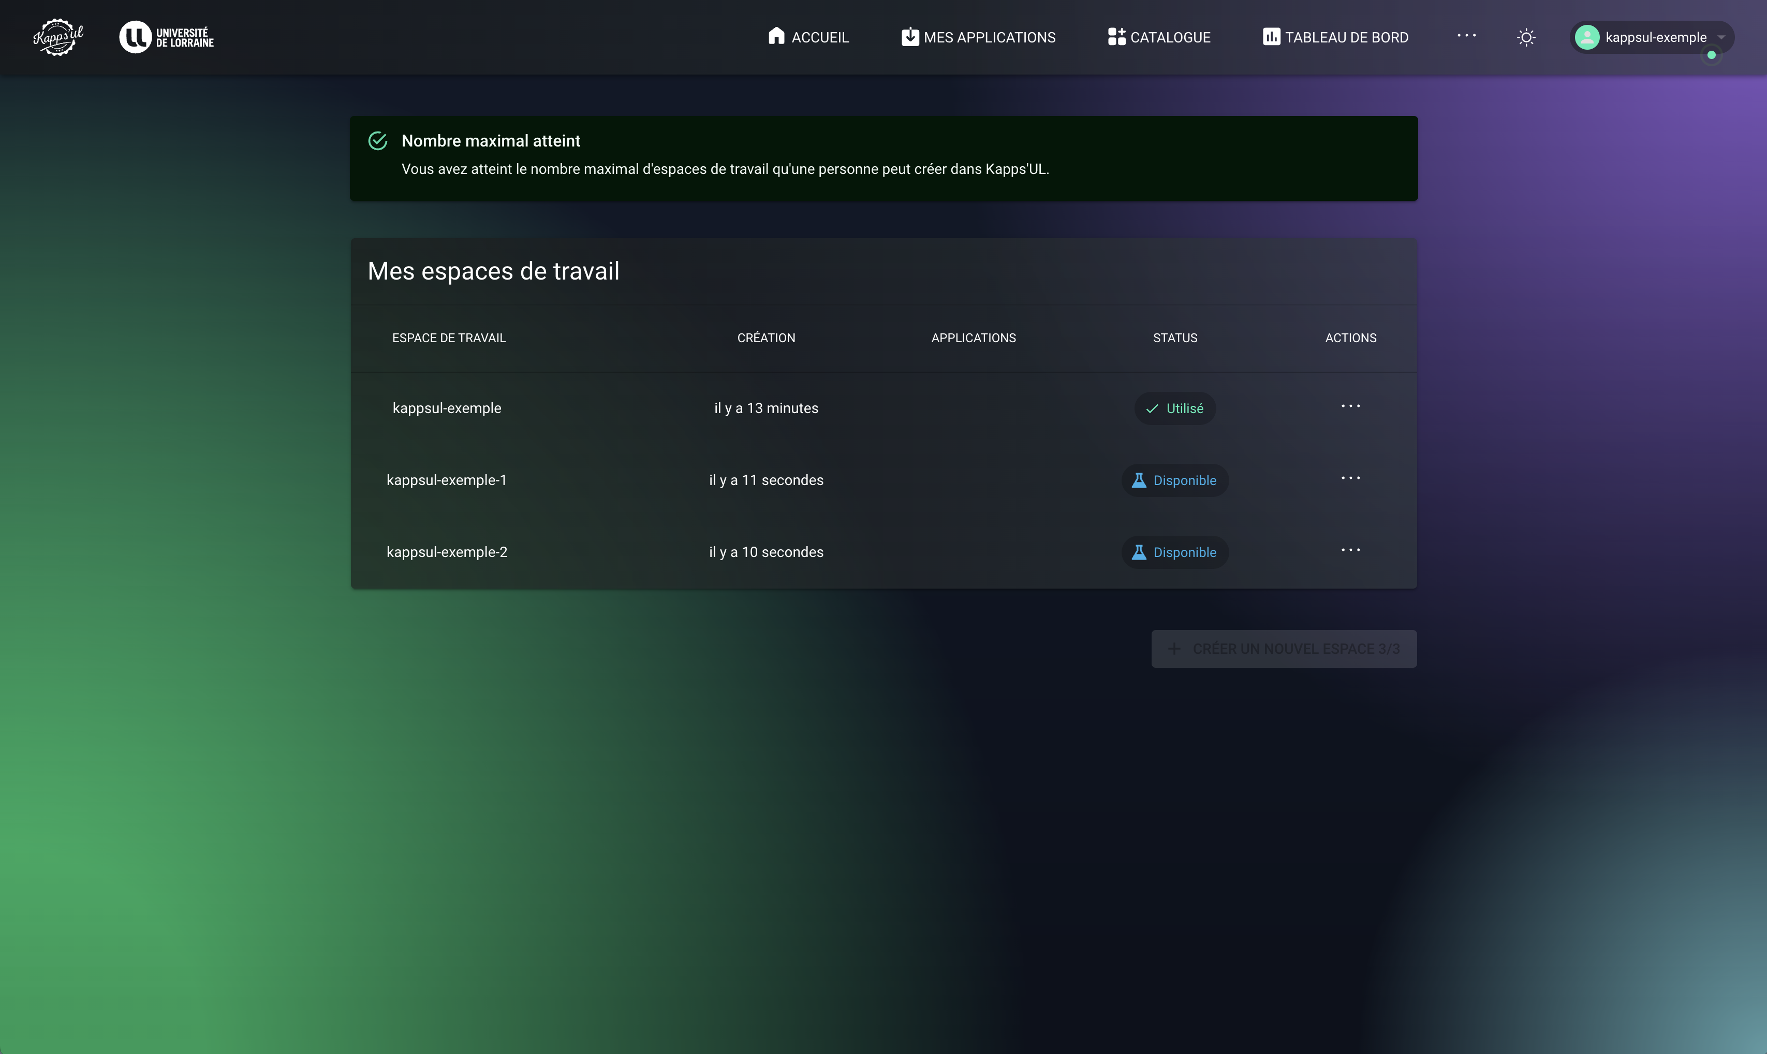The image size is (1767, 1054).
Task: Click the green check icon in the alert
Action: (378, 141)
